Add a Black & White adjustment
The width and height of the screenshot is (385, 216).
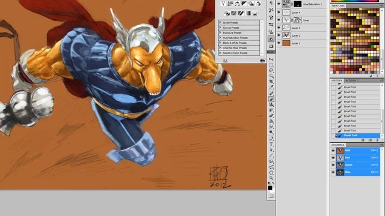(x=244, y=4)
